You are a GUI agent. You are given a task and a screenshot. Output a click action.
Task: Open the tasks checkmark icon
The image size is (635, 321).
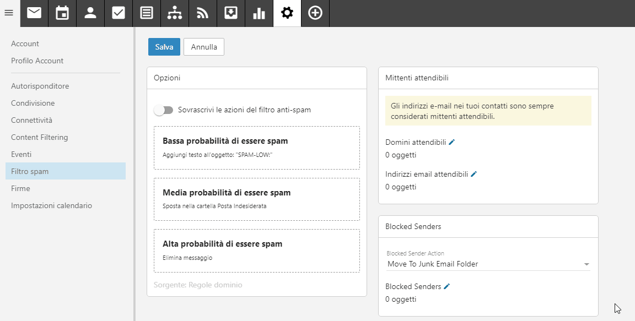119,13
